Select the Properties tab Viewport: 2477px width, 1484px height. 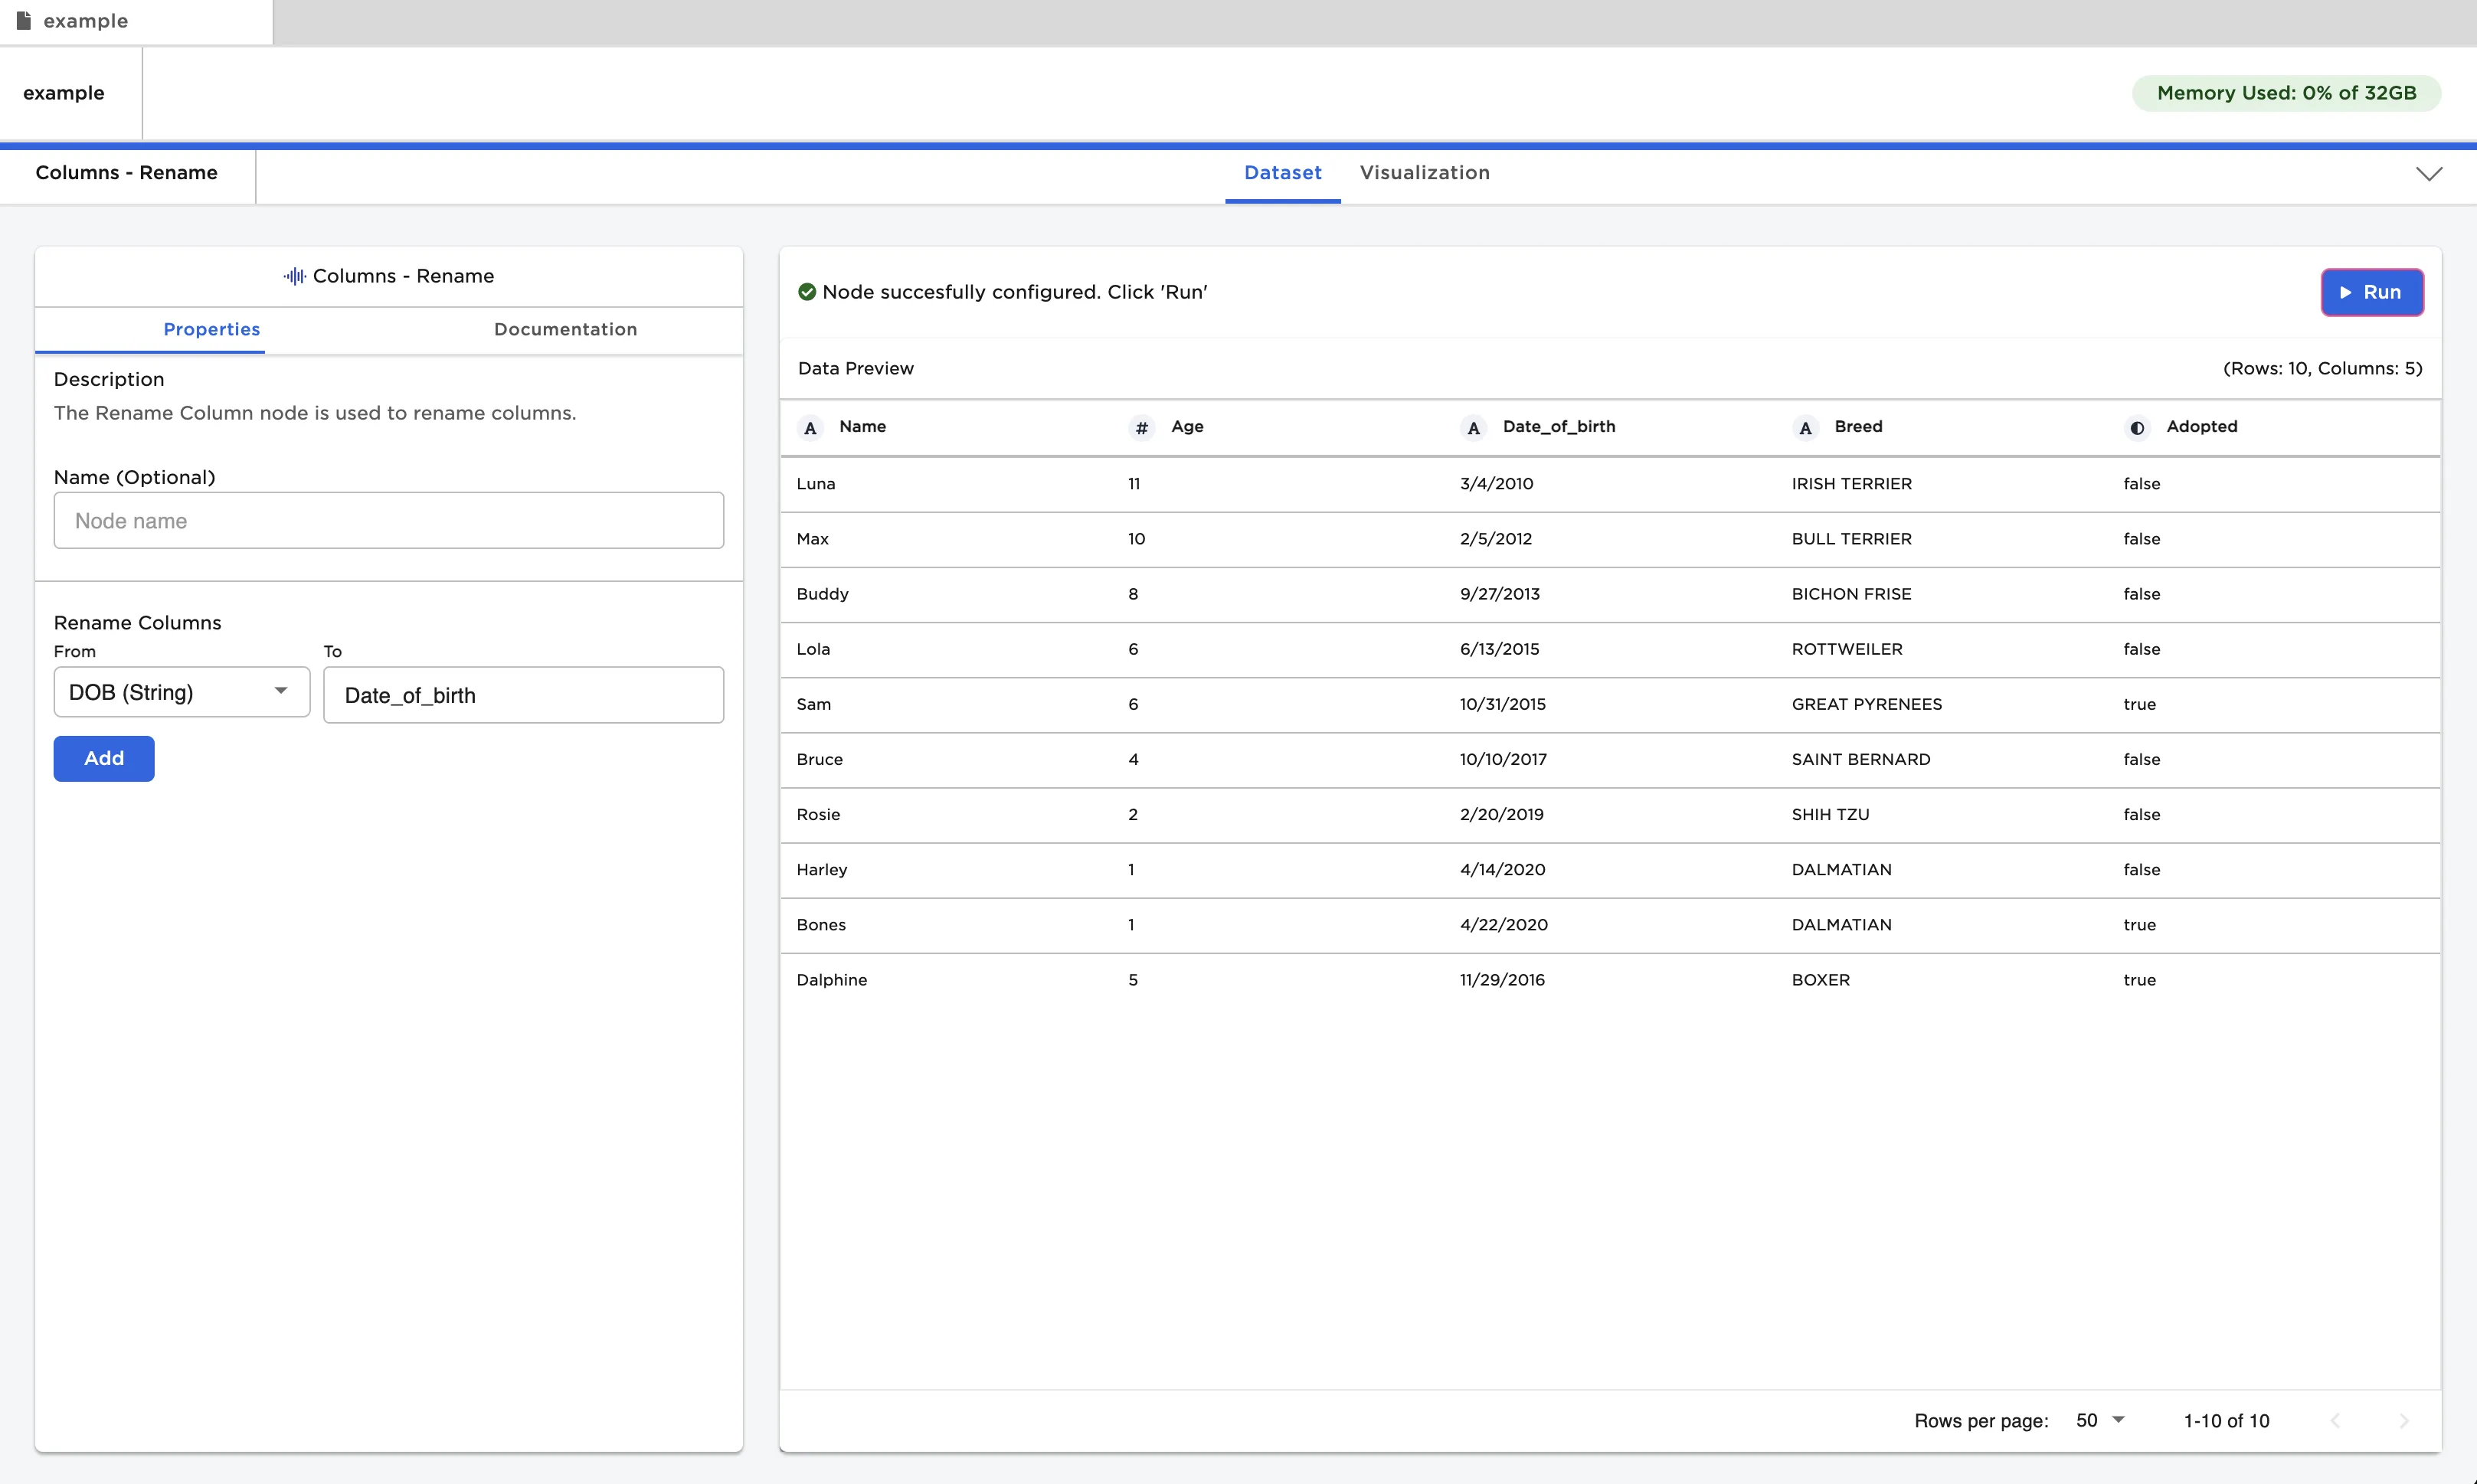(x=211, y=329)
